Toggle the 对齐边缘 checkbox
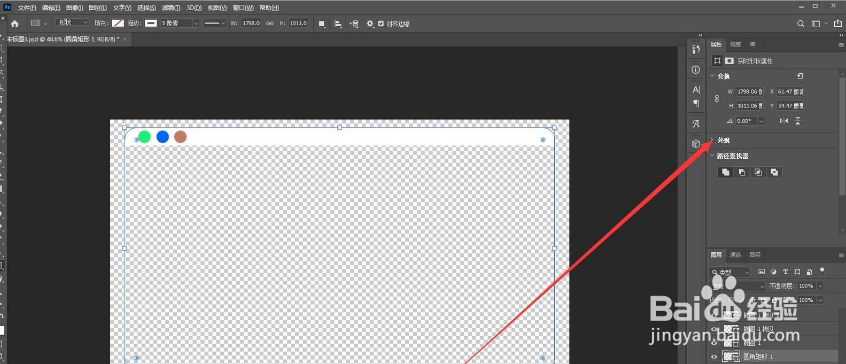 pos(381,24)
